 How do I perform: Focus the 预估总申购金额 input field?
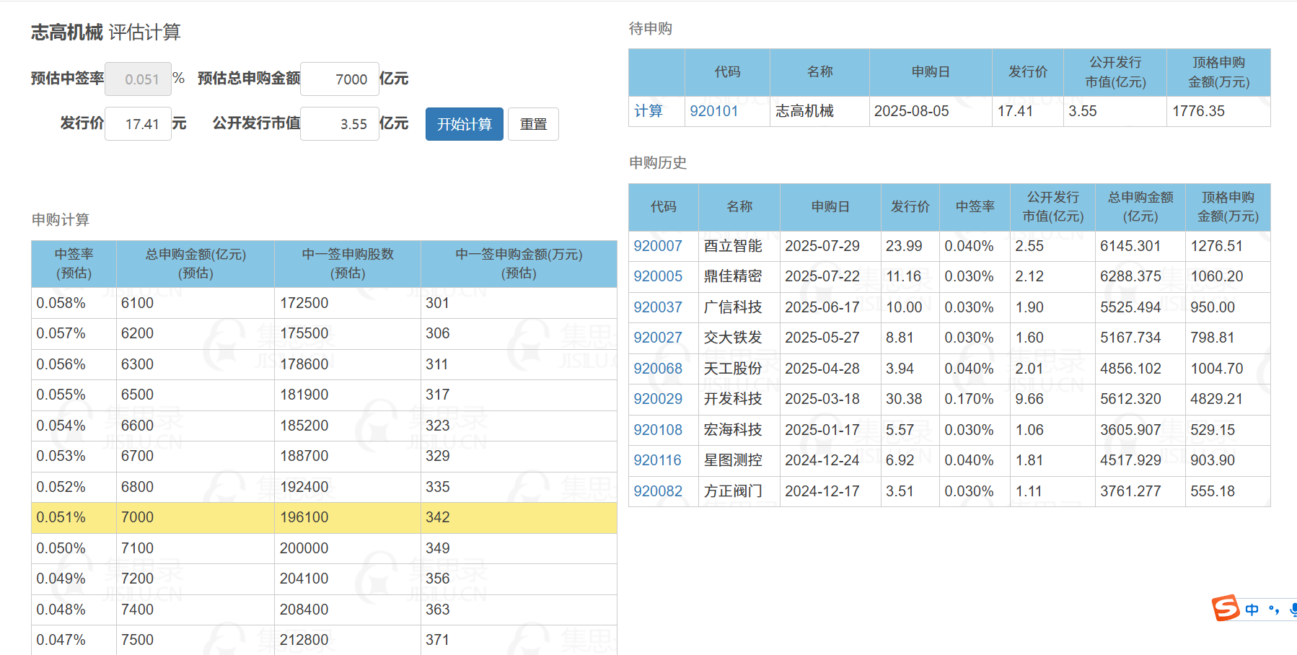coord(340,79)
